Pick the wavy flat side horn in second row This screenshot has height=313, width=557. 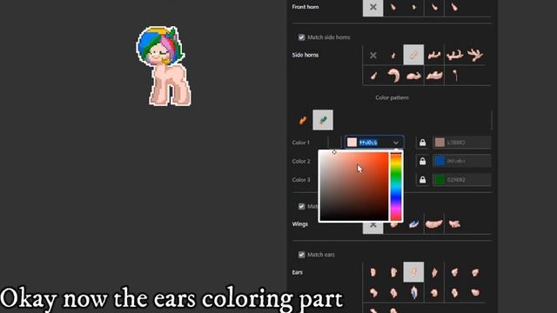414,76
